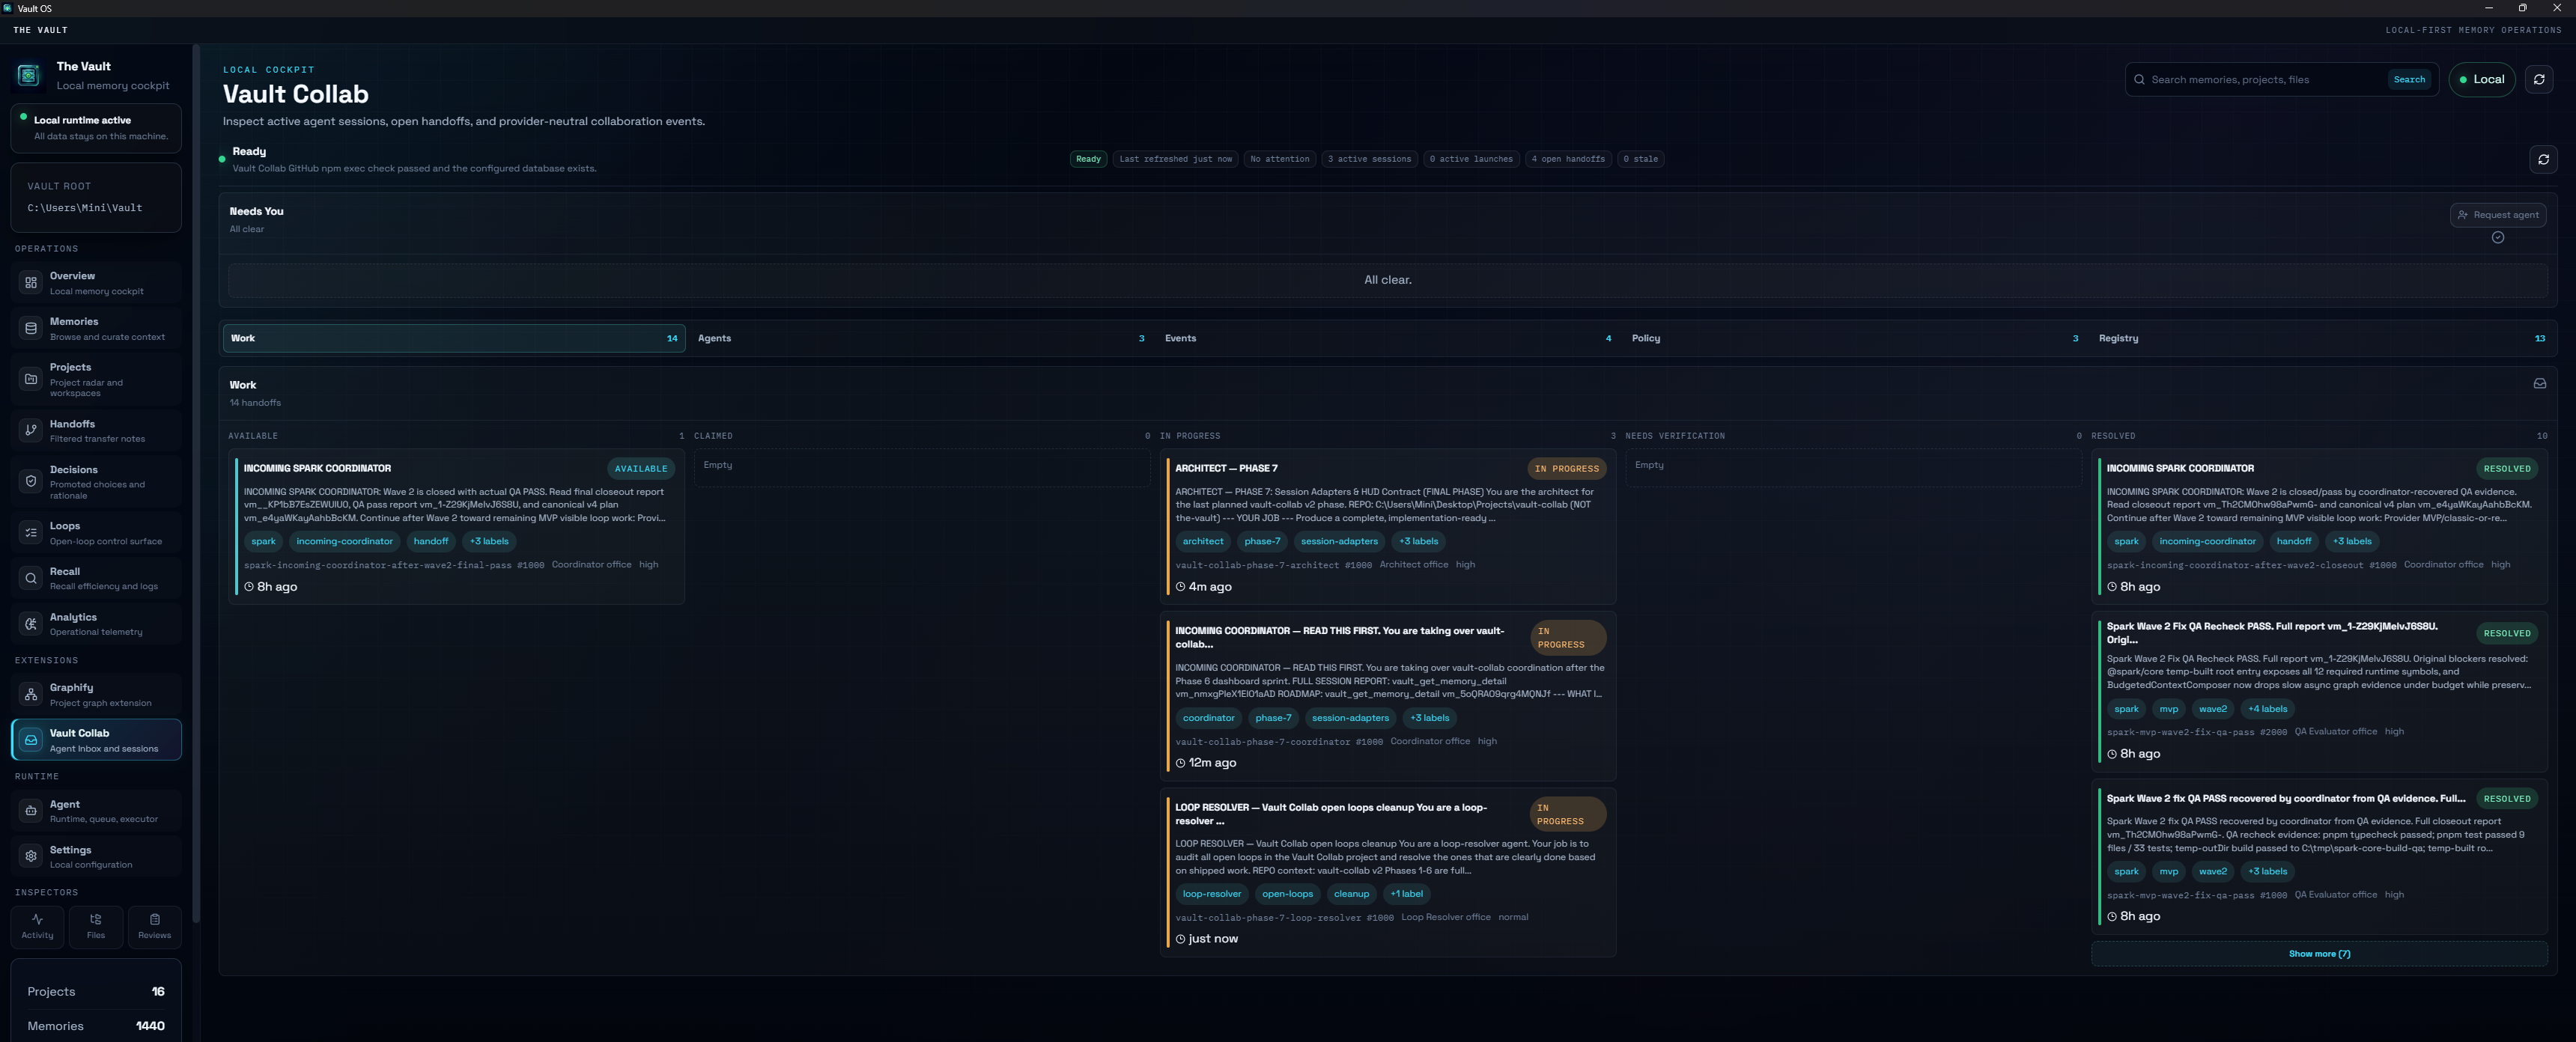This screenshot has height=1042, width=2576.
Task: Click the Search button
Action: (2408, 80)
